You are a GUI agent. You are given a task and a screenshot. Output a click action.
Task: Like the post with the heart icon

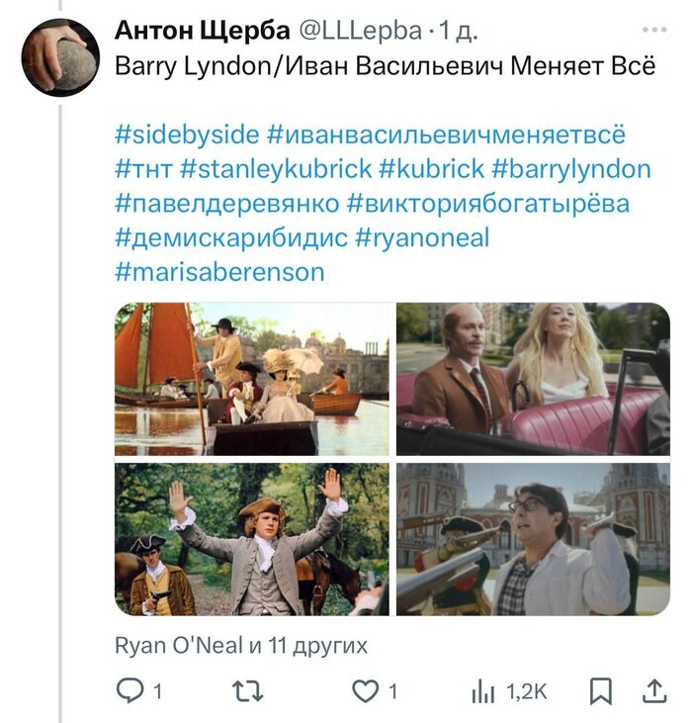[x=366, y=691]
